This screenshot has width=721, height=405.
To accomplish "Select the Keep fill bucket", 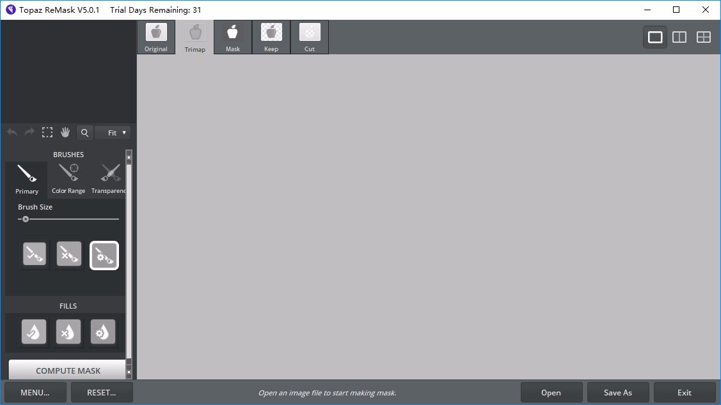I will pyautogui.click(x=34, y=332).
